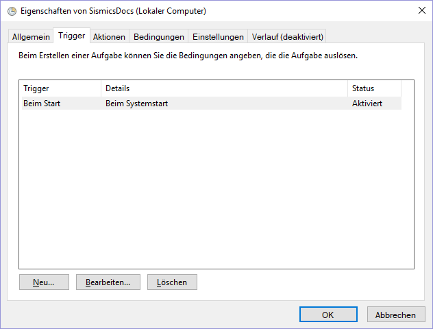Click the Beim Systemstart details cell
Screen dimensions: 433x329
[136, 103]
